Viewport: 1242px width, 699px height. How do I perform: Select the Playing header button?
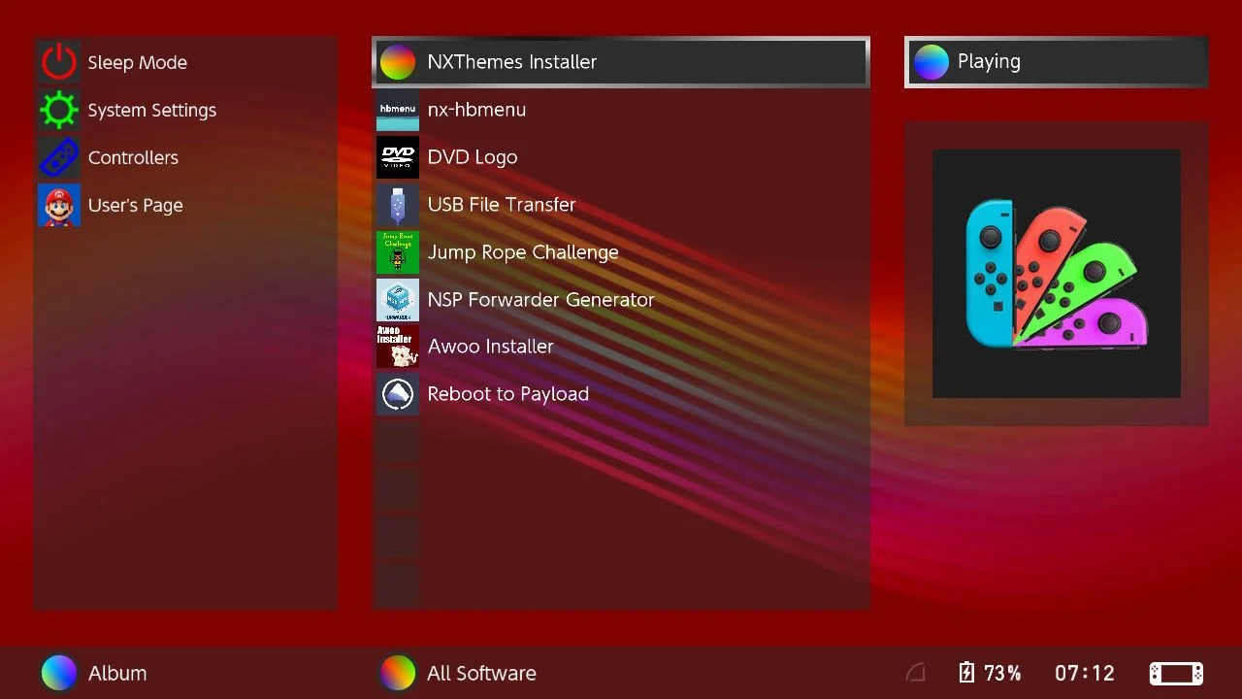point(1057,62)
